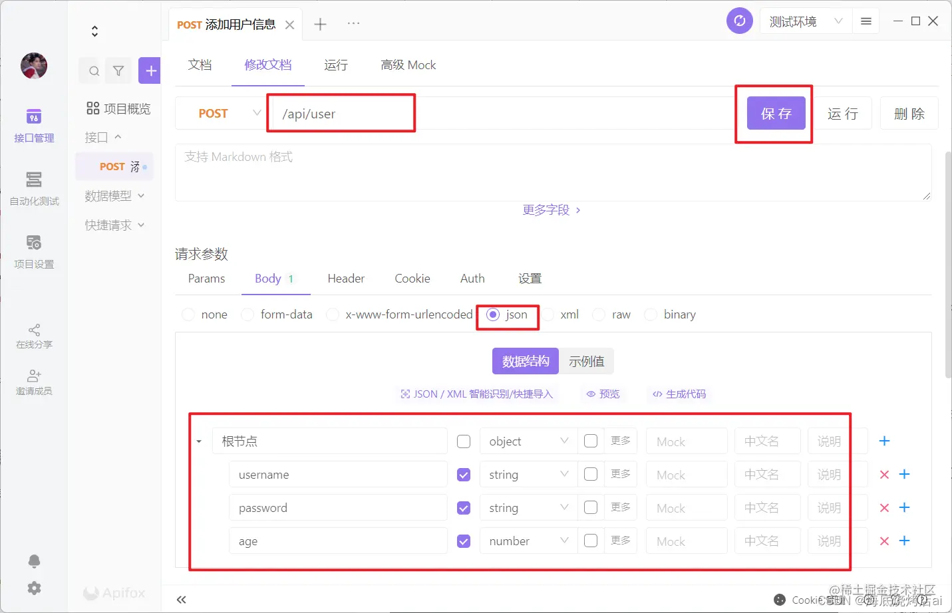Switch to the 自动化测试 section
The width and height of the screenshot is (952, 613).
33,189
